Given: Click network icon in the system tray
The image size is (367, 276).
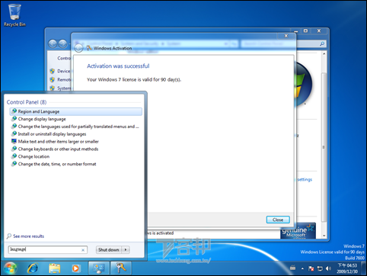Looking at the screenshot, I should [x=320, y=268].
